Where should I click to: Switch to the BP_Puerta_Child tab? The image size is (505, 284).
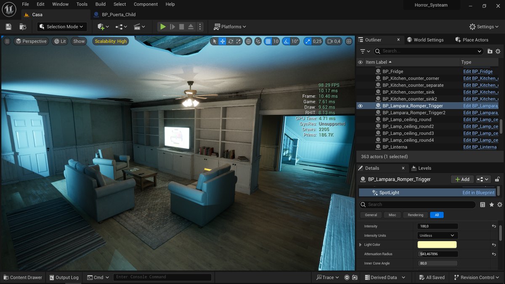(114, 14)
